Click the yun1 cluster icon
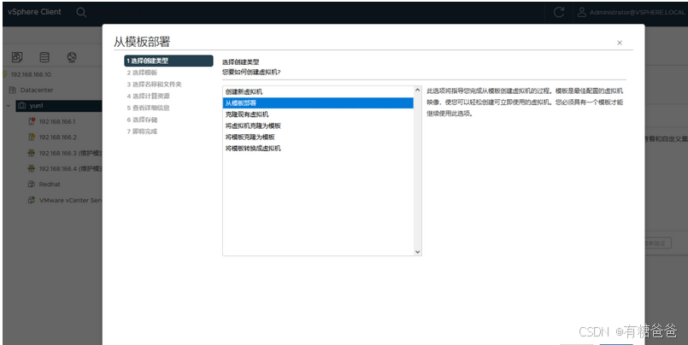 pos(22,106)
